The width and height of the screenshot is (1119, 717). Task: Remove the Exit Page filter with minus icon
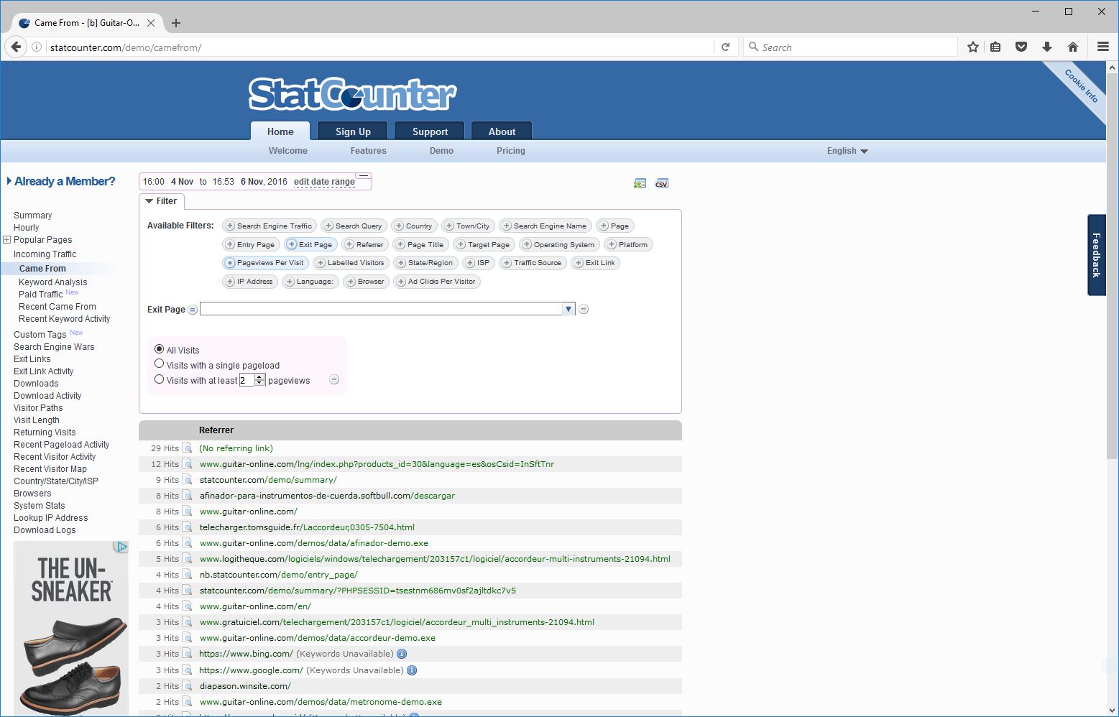tap(583, 309)
